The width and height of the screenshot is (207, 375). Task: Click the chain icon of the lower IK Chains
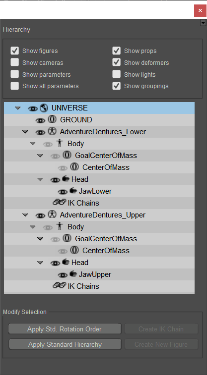pos(59,203)
